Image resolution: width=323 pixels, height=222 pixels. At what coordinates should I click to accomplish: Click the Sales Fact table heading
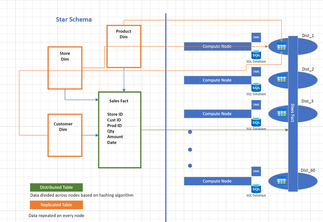pos(119,101)
